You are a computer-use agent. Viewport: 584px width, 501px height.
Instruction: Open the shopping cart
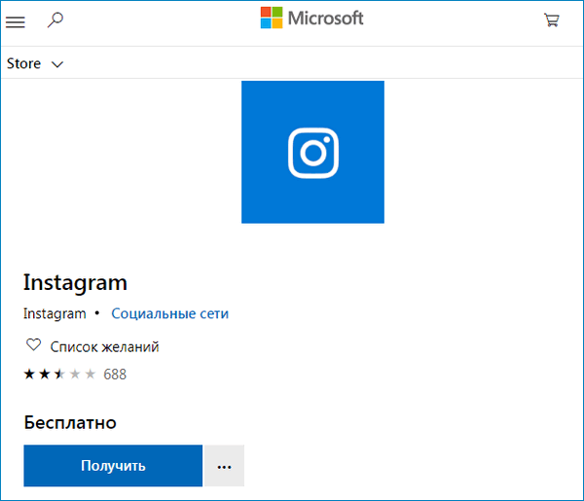[x=552, y=20]
